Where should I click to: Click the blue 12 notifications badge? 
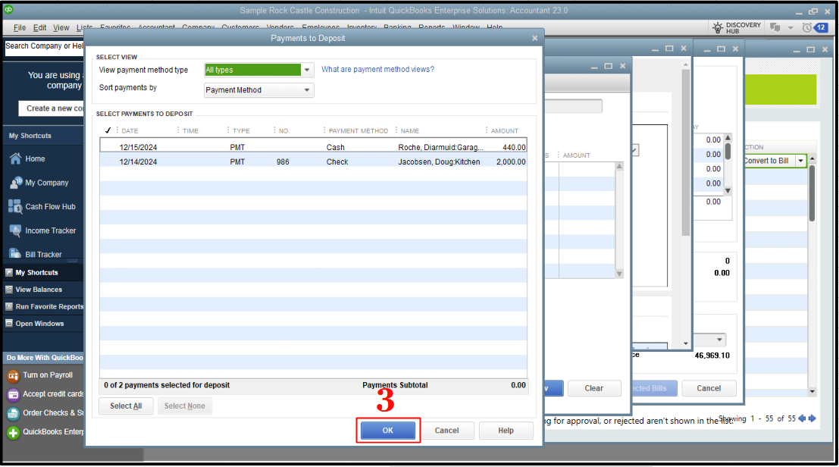(x=822, y=27)
